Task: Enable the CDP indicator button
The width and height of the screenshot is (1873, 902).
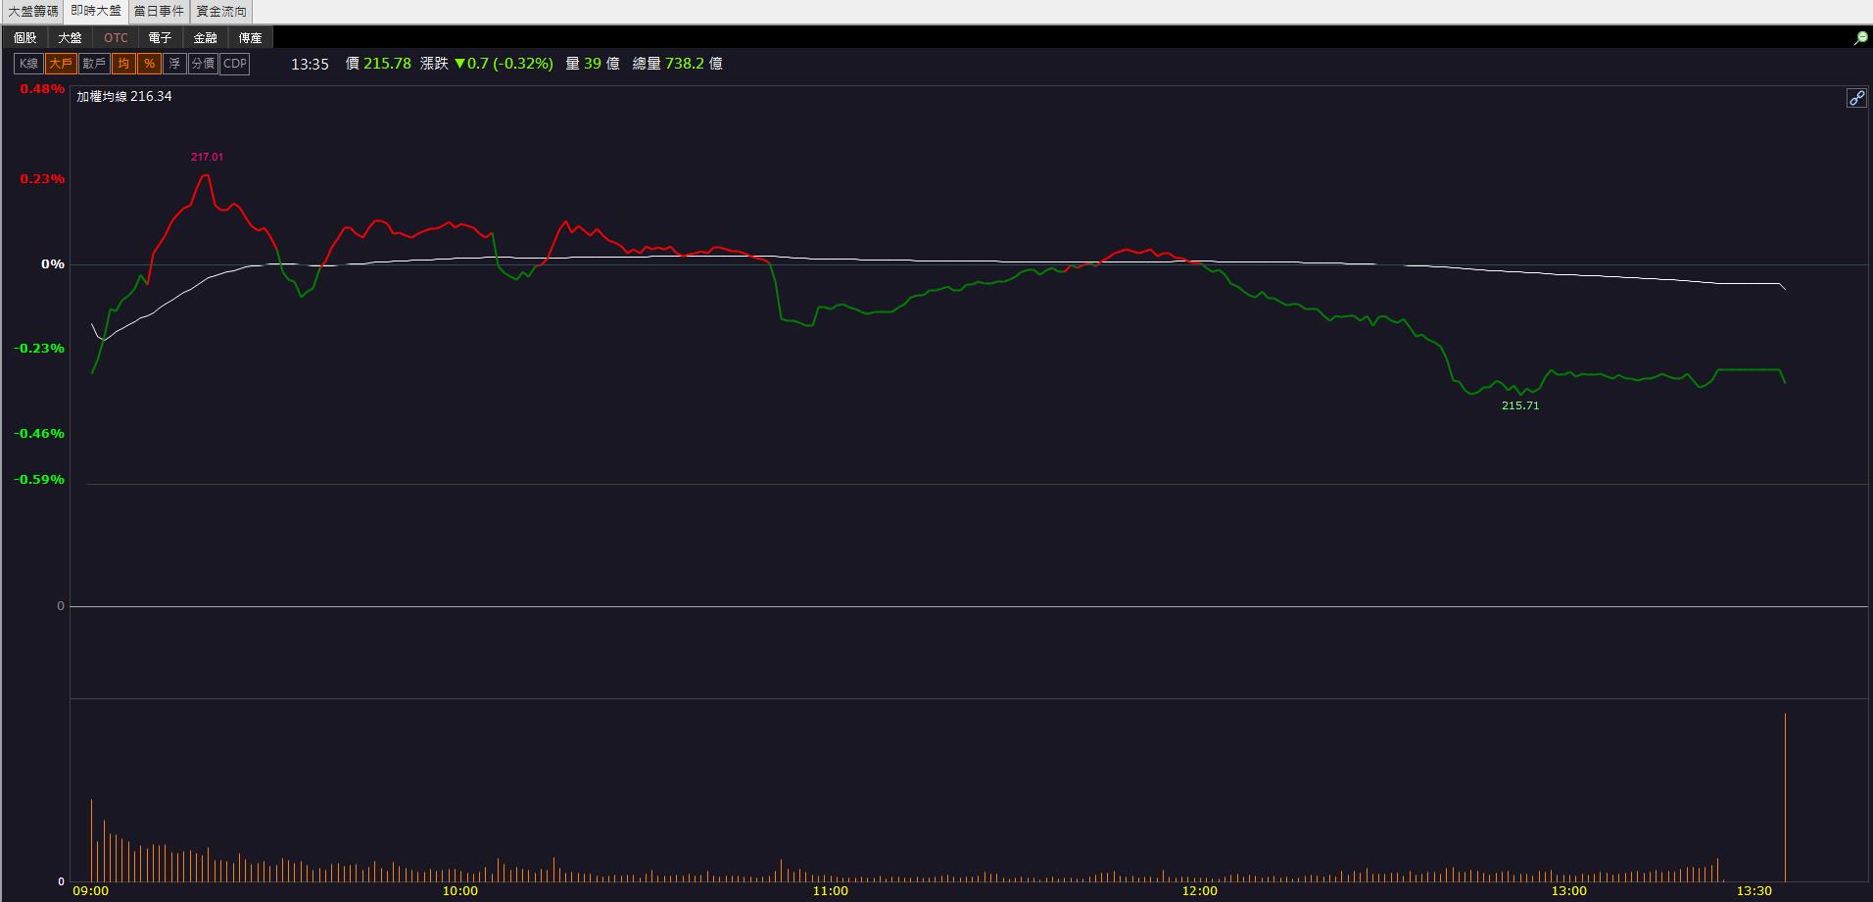Action: [235, 64]
